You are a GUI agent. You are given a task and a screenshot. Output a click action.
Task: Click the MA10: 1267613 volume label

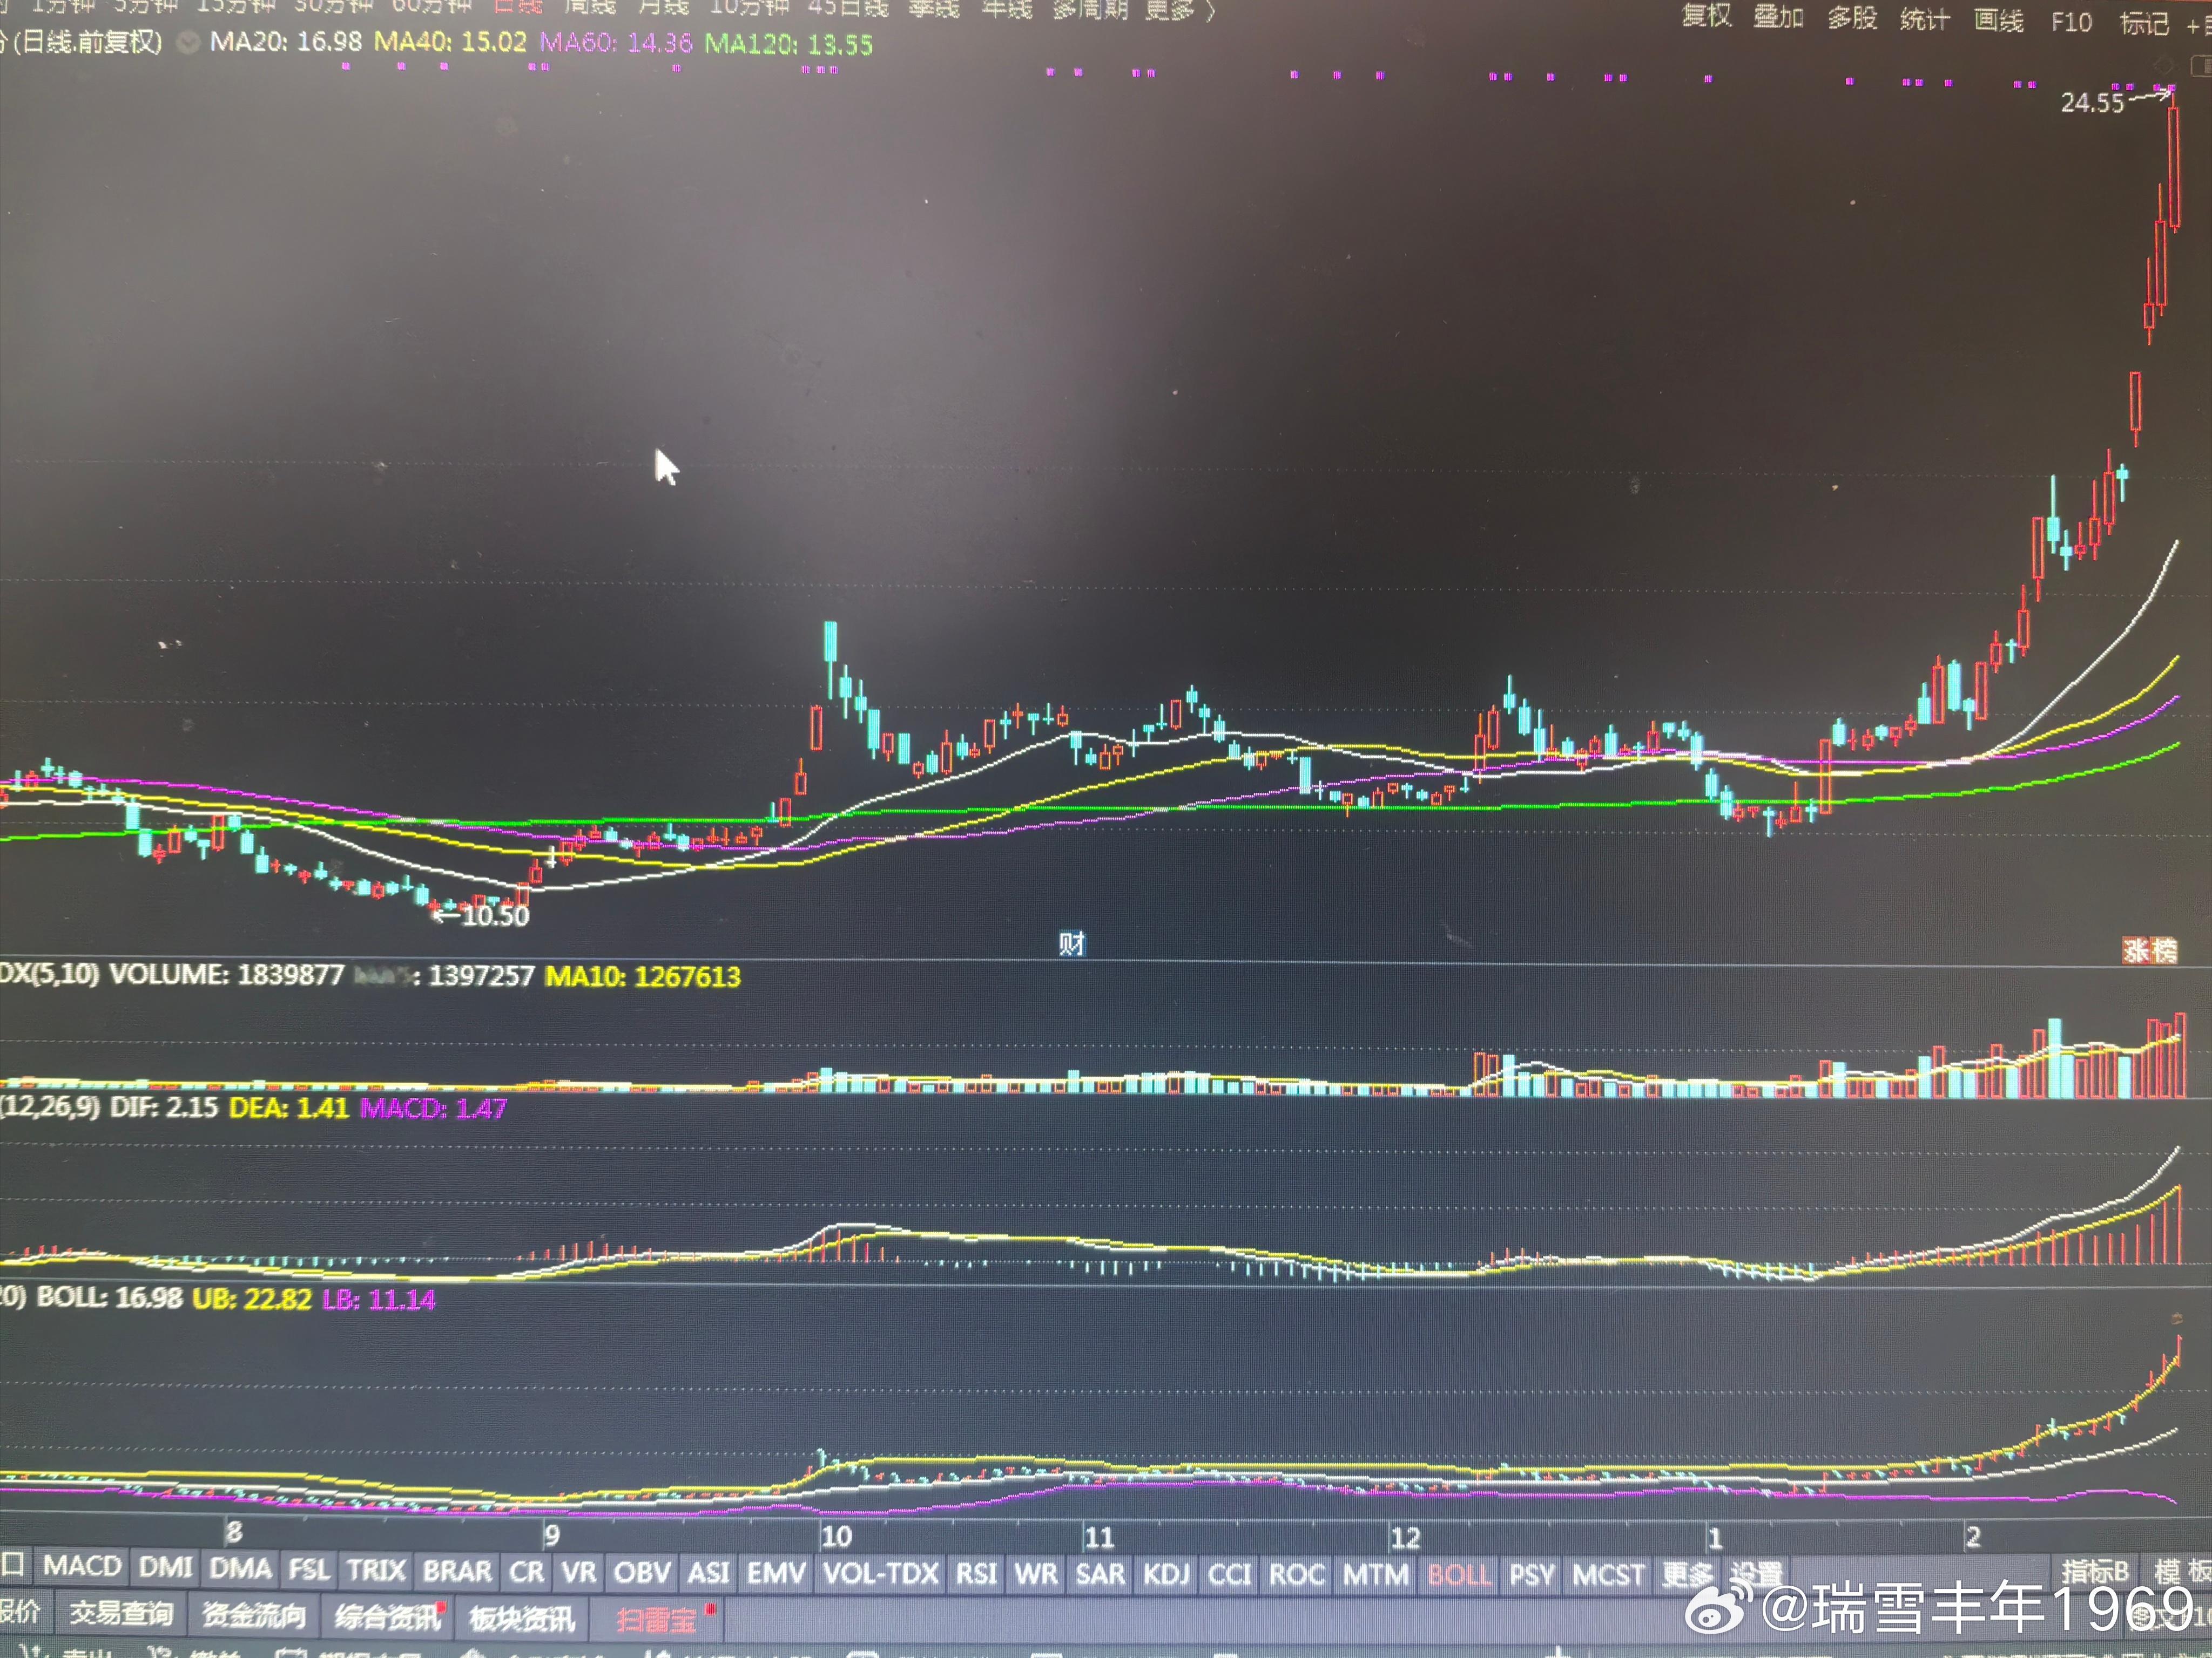click(x=643, y=976)
